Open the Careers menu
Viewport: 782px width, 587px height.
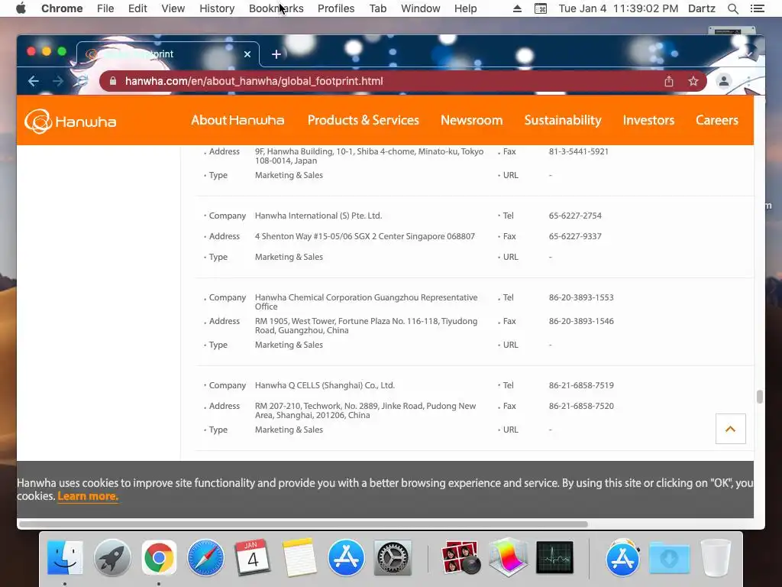(716, 120)
